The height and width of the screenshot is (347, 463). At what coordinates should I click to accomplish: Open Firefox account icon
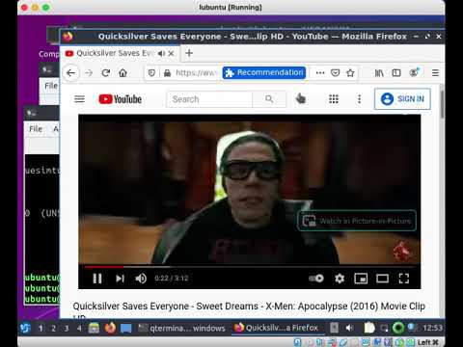click(x=414, y=72)
